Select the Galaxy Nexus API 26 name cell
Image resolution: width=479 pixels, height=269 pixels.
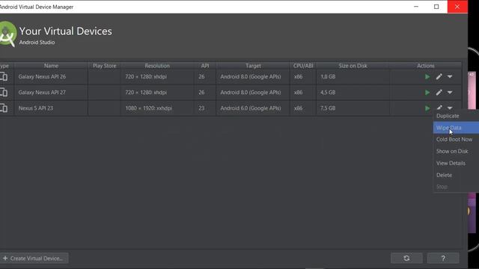[51, 77]
